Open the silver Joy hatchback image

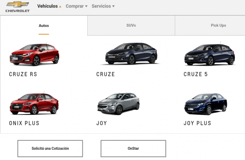[x=119, y=103]
